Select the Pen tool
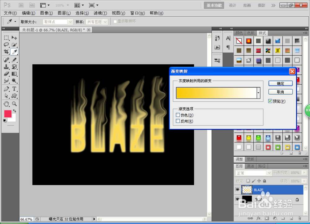Screen dimensions: 310x224 pyautogui.click(x=6, y=89)
